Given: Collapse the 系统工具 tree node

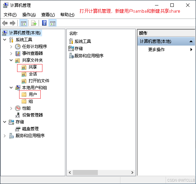Looking at the screenshot, I should [5, 40].
